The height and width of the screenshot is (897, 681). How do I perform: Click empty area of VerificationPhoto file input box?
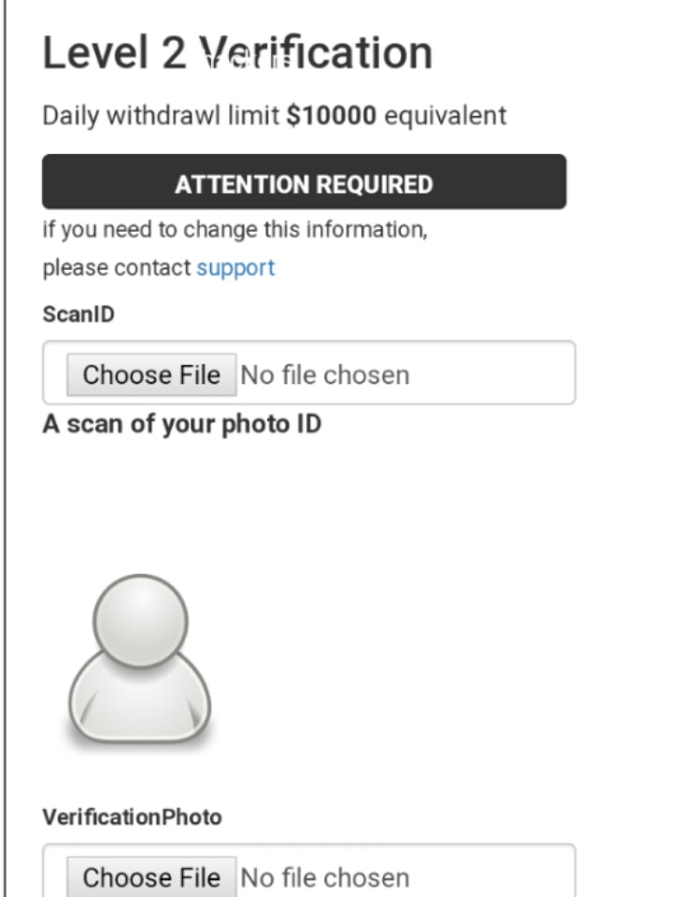pyautogui.click(x=495, y=876)
